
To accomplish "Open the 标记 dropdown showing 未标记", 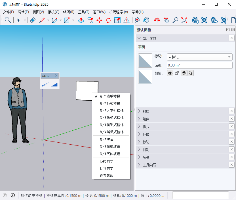I will (199, 57).
